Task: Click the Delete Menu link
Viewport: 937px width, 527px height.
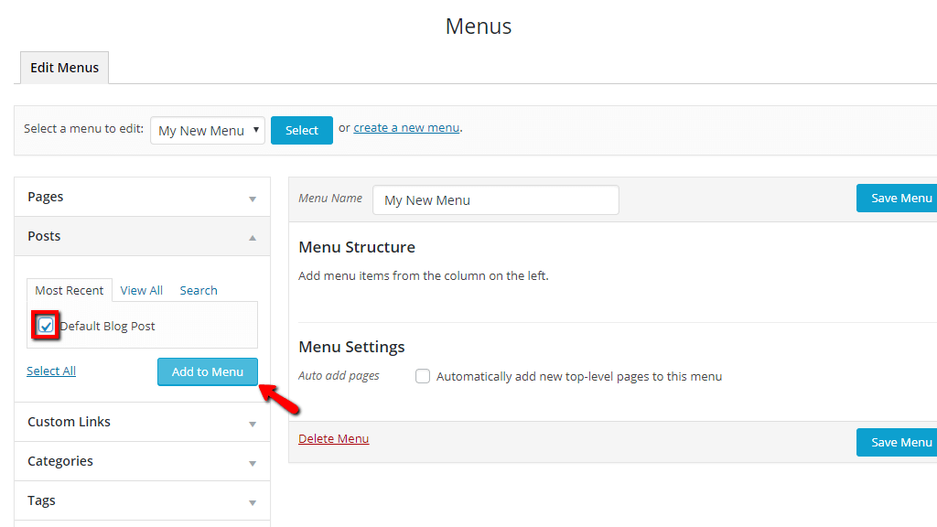Action: (333, 438)
